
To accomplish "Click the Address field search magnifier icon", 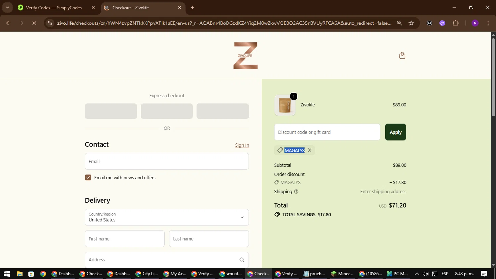I will tap(242, 260).
